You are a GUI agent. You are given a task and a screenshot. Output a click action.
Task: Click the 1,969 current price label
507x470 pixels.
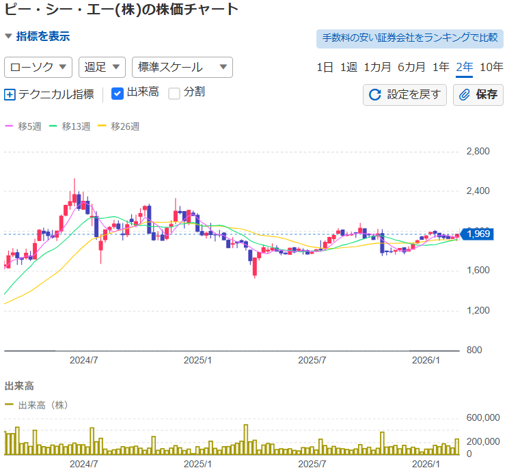click(478, 234)
